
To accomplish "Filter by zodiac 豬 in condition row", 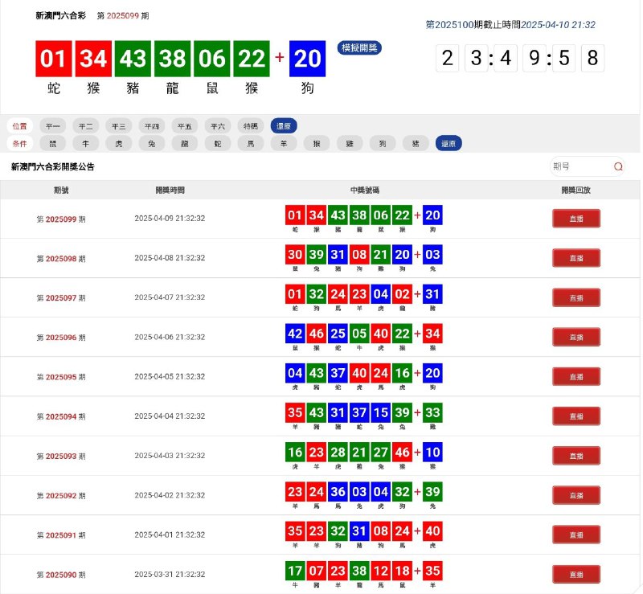I will pyautogui.click(x=416, y=144).
